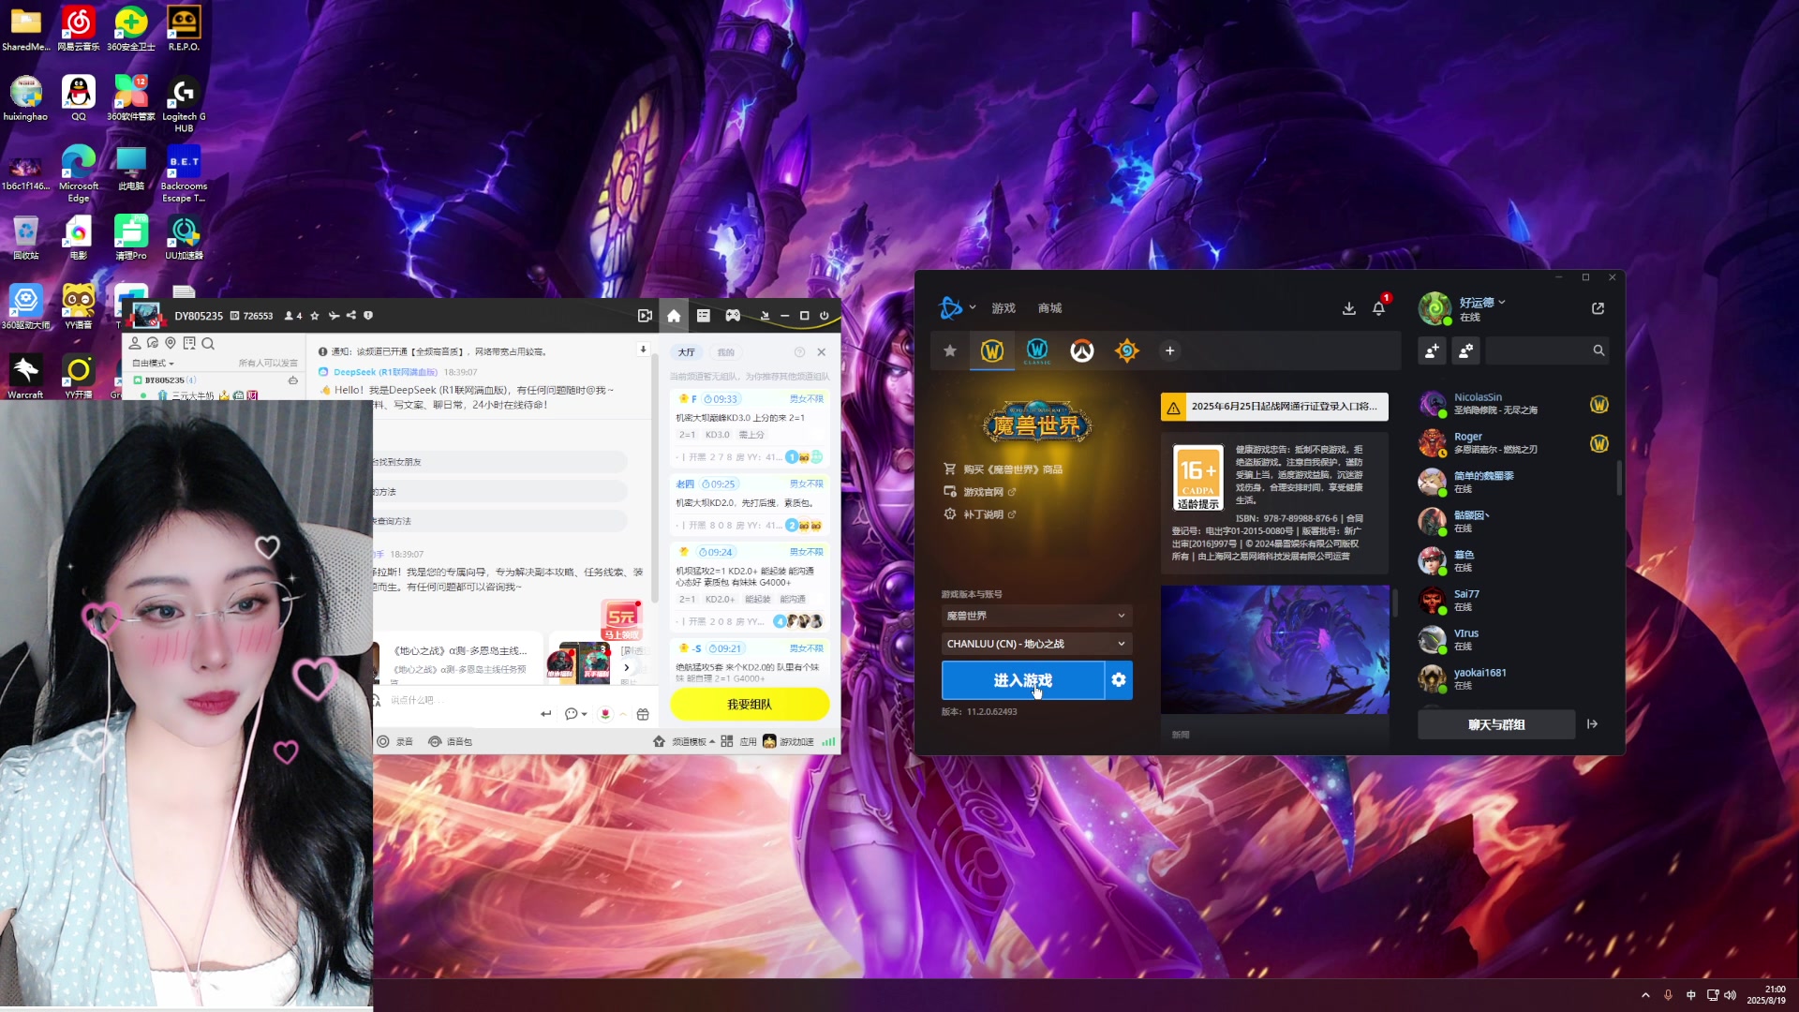Screen dimensions: 1799x1012
Task: Open the UU加速器 desktop icon
Action: (184, 237)
